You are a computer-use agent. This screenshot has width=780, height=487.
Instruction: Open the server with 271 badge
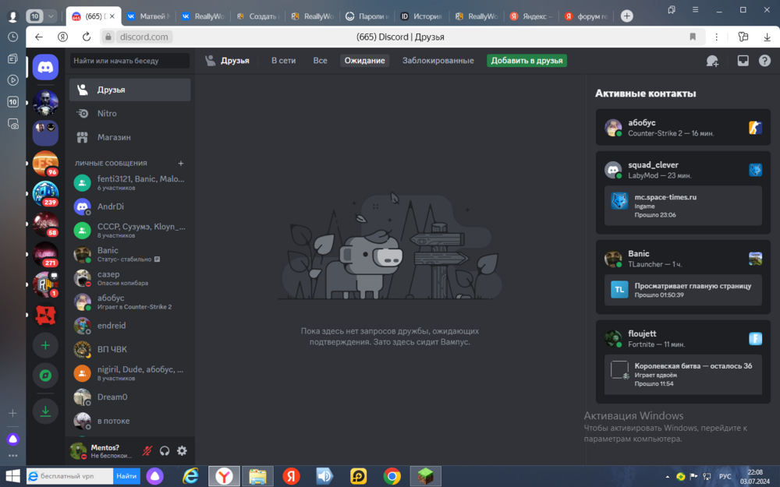pyautogui.click(x=45, y=255)
